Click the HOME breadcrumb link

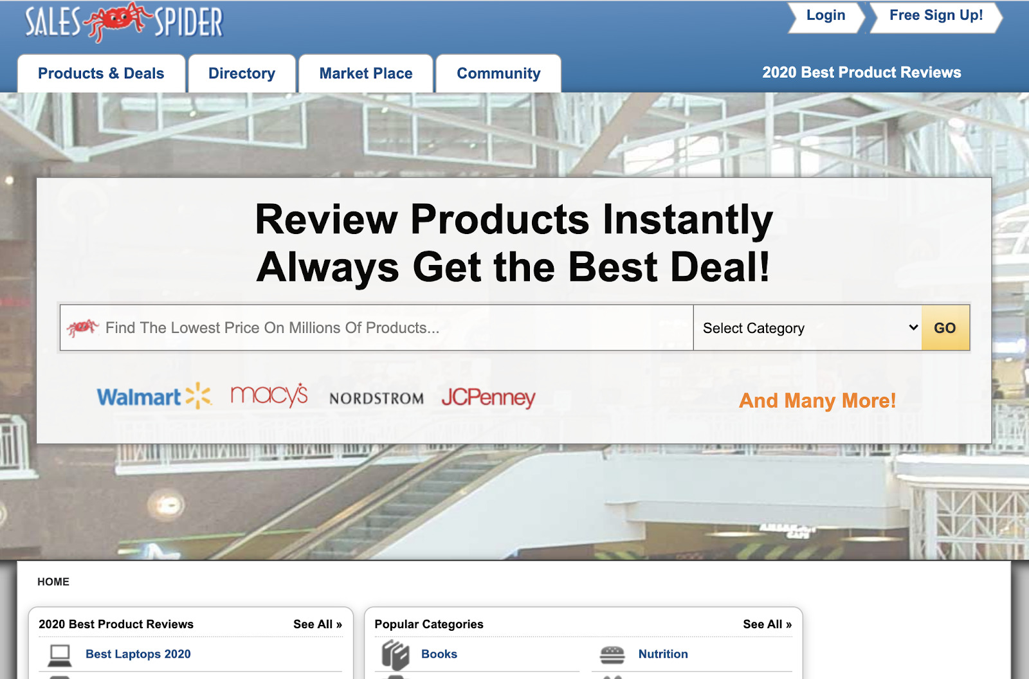pyautogui.click(x=53, y=581)
